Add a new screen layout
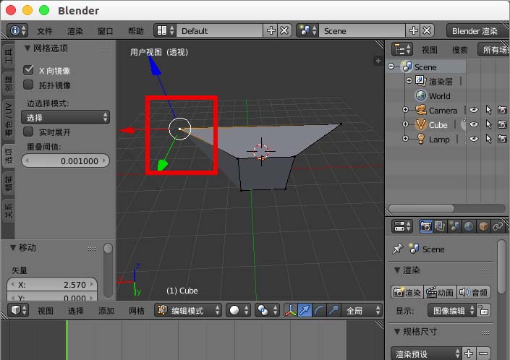 click(x=271, y=30)
